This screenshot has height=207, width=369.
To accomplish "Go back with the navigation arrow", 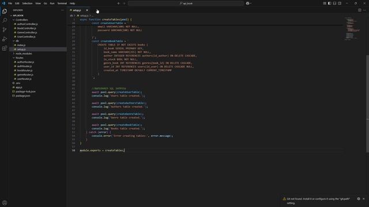I will pyautogui.click(x=119, y=3).
